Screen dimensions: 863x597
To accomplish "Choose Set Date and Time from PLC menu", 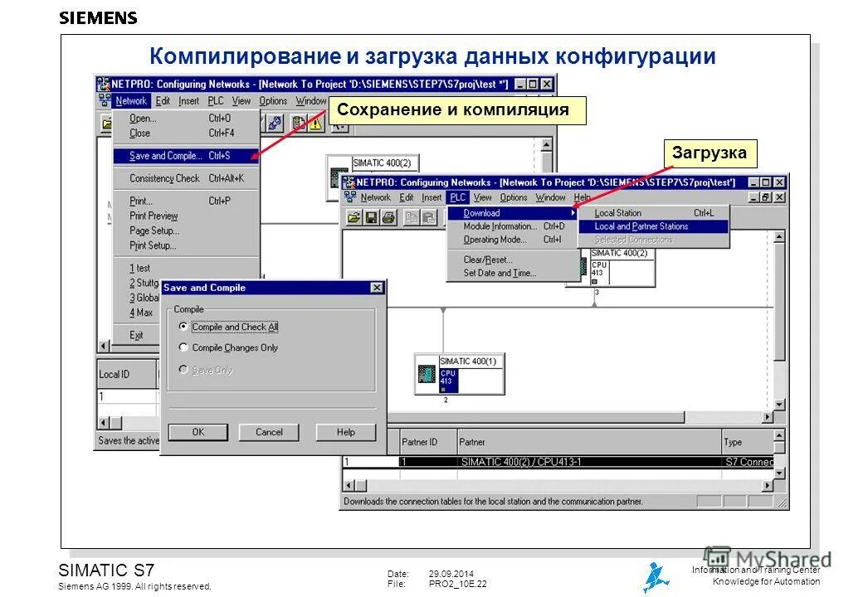I will (x=513, y=273).
